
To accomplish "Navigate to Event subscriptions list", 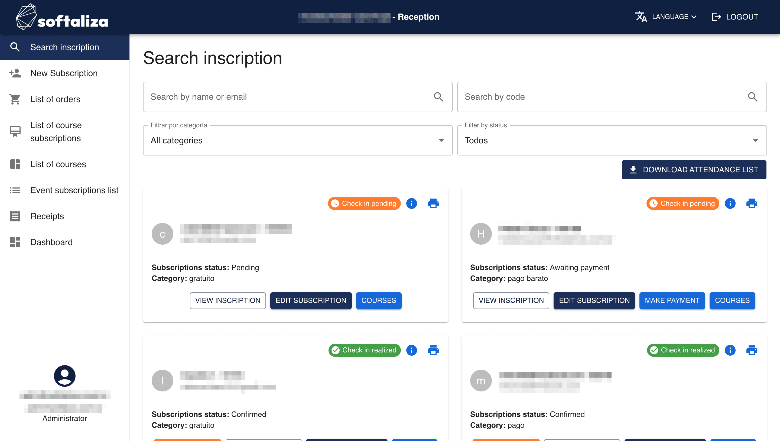I will coord(74,190).
